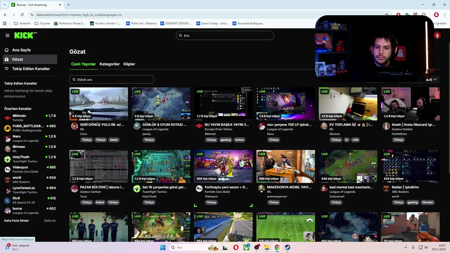This screenshot has height=253, width=450.
Task: Show hidden system tray icons
Action: (405, 247)
